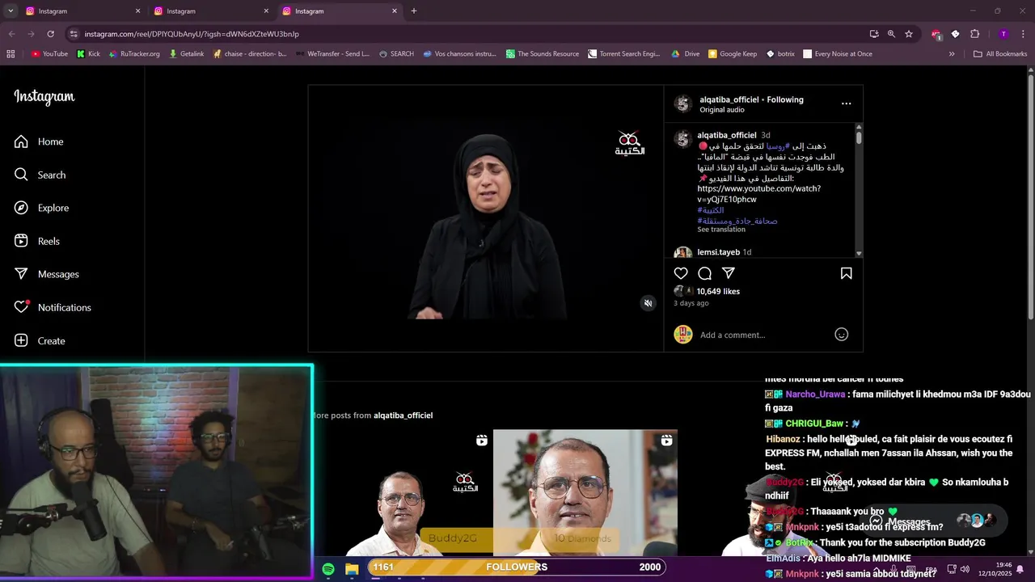Go back in browser history
The width and height of the screenshot is (1035, 582).
click(11, 34)
